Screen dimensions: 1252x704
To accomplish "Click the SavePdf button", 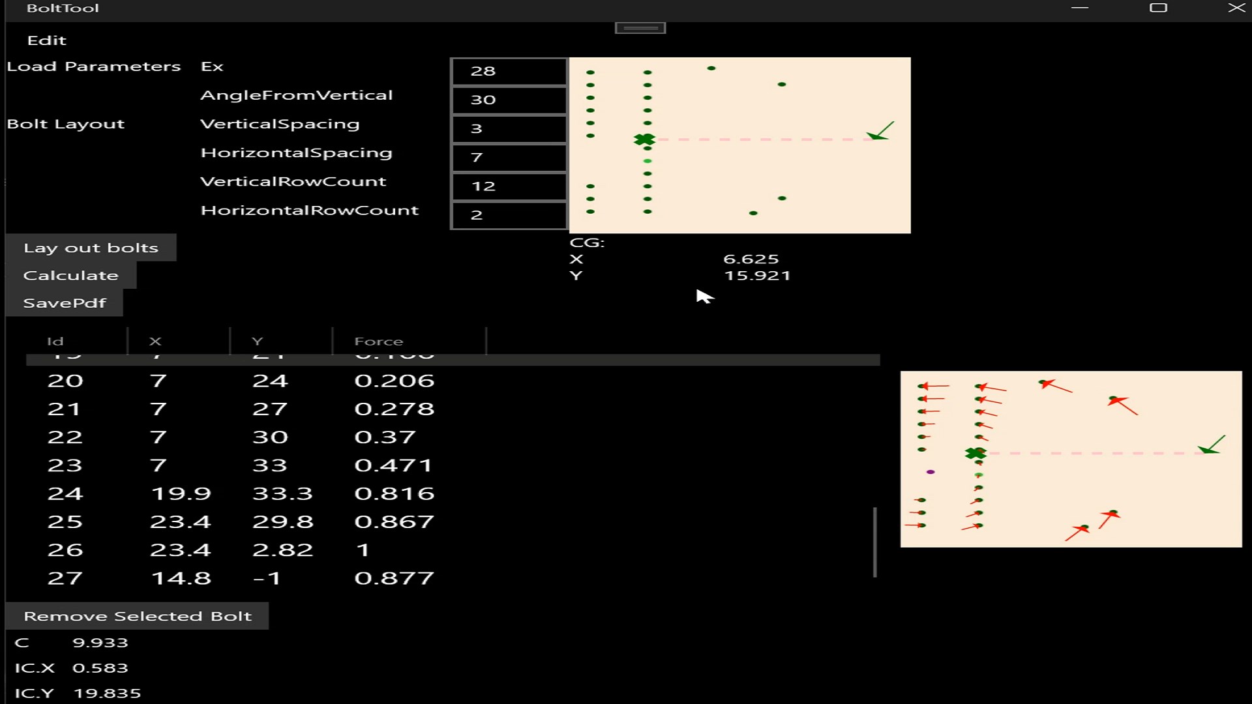I will coord(65,303).
